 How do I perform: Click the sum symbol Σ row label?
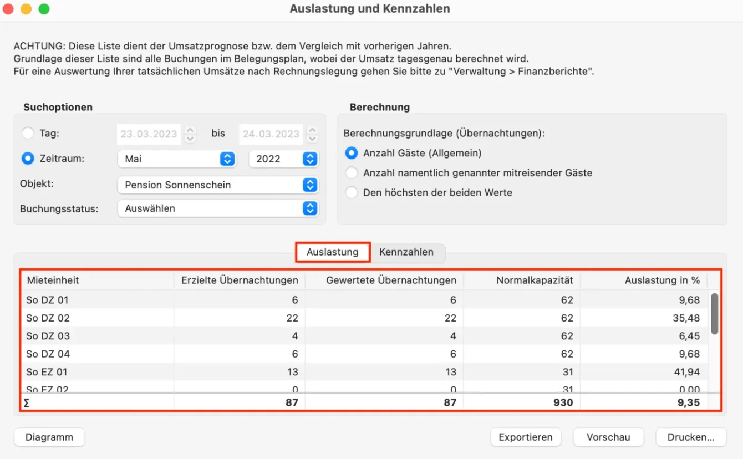[27, 403]
